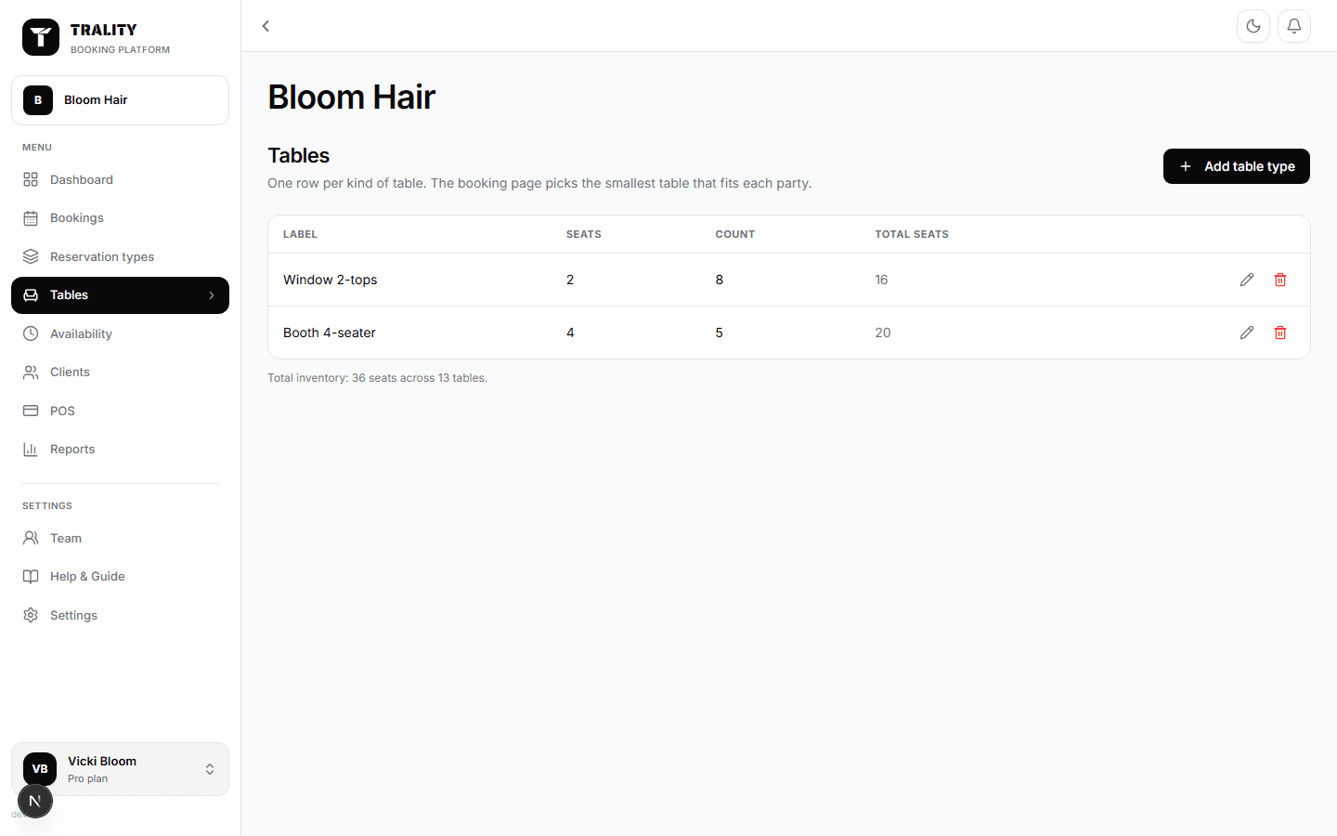Edit the Window 2-tops row
Screen dimensions: 1337x836
[x=1247, y=280]
